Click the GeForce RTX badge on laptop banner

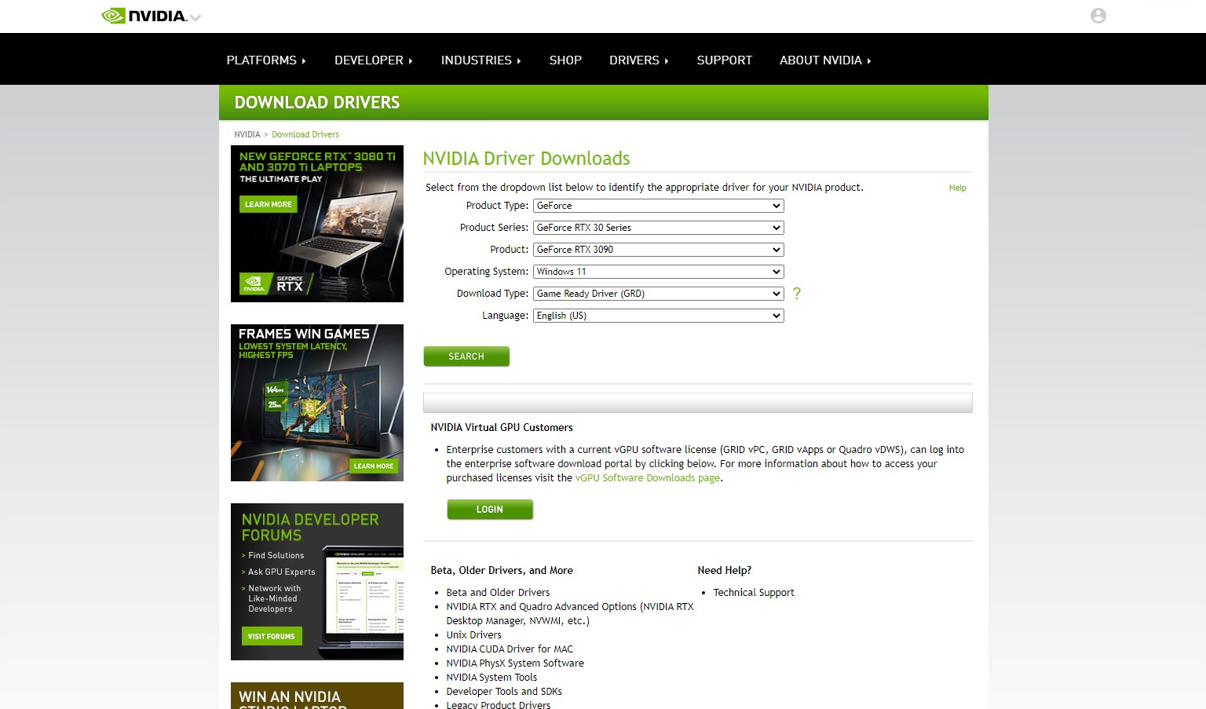pos(276,283)
